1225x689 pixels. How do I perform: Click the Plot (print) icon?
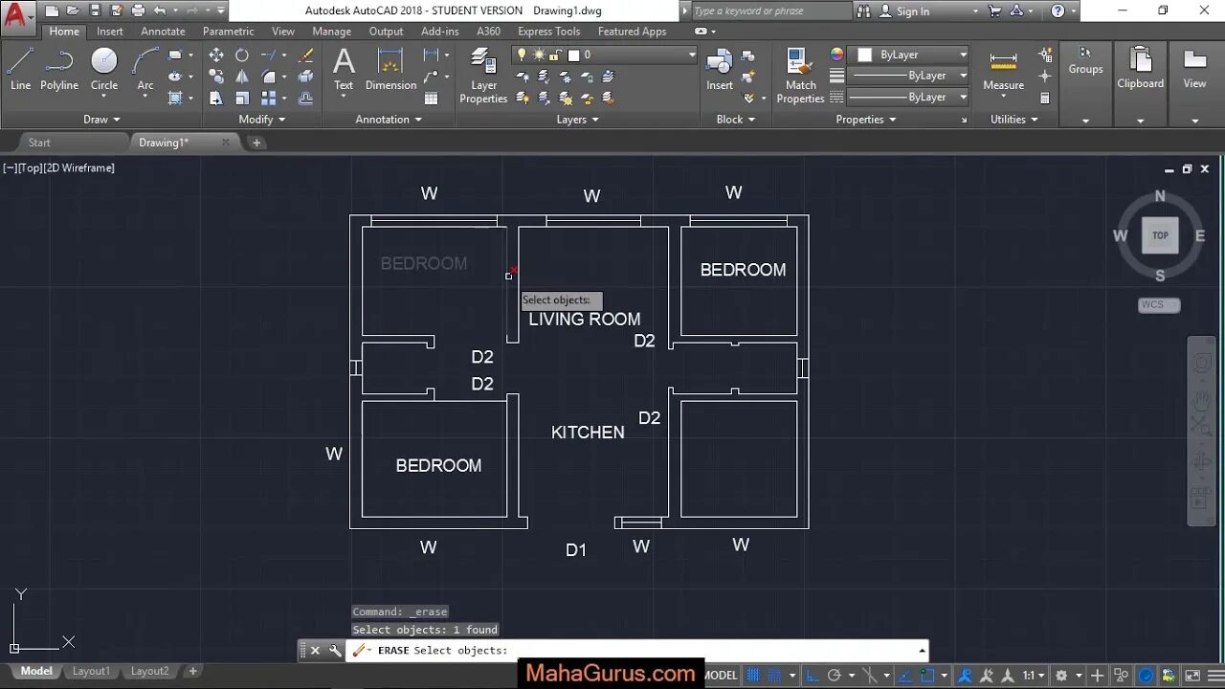pyautogui.click(x=138, y=11)
